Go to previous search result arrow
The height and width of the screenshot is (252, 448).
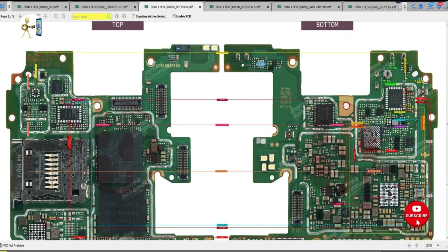pyautogui.click(x=117, y=16)
